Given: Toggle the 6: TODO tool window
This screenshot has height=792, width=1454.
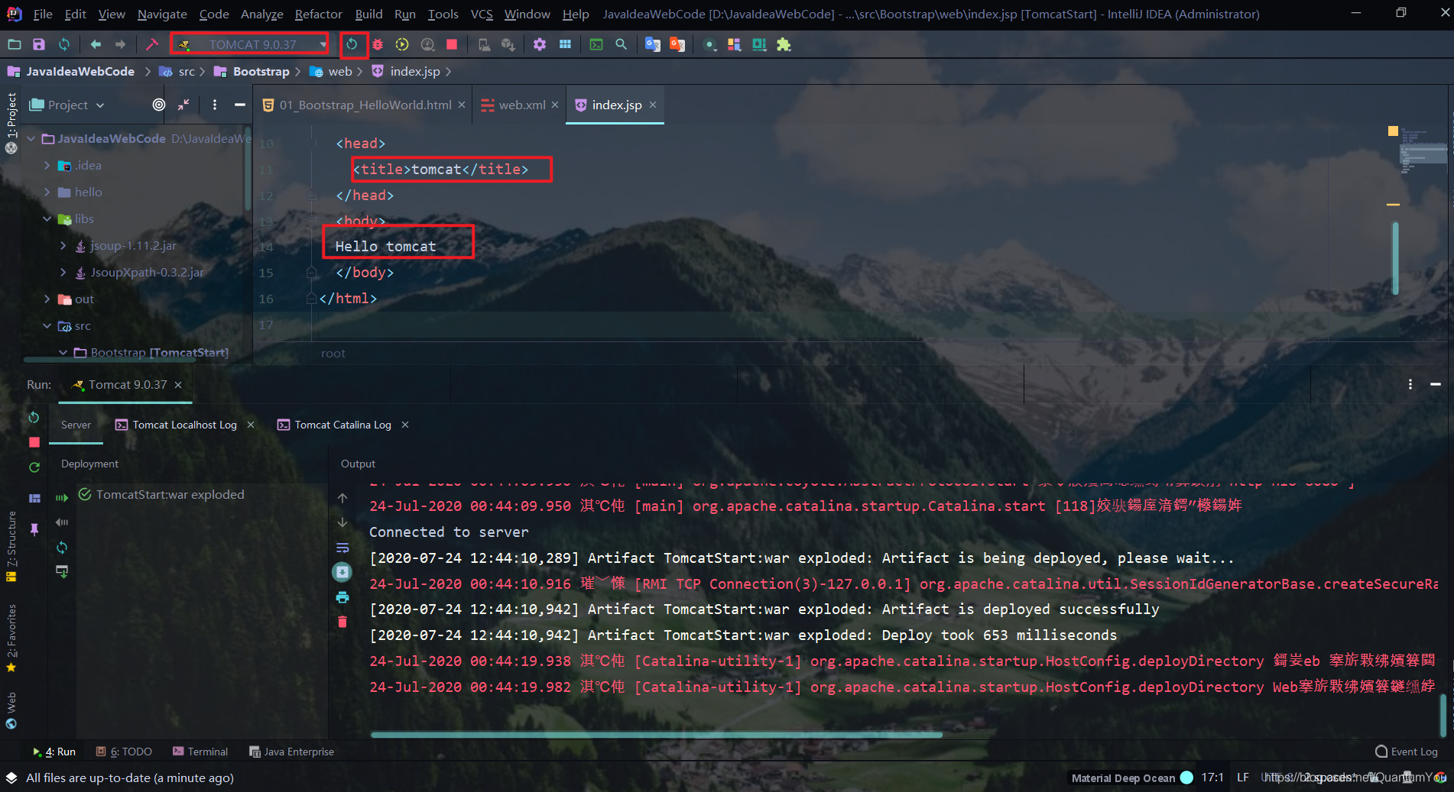Looking at the screenshot, I should pyautogui.click(x=124, y=752).
